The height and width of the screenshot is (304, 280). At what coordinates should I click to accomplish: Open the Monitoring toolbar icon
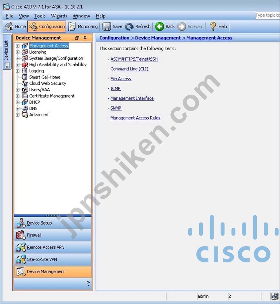[x=72, y=27]
